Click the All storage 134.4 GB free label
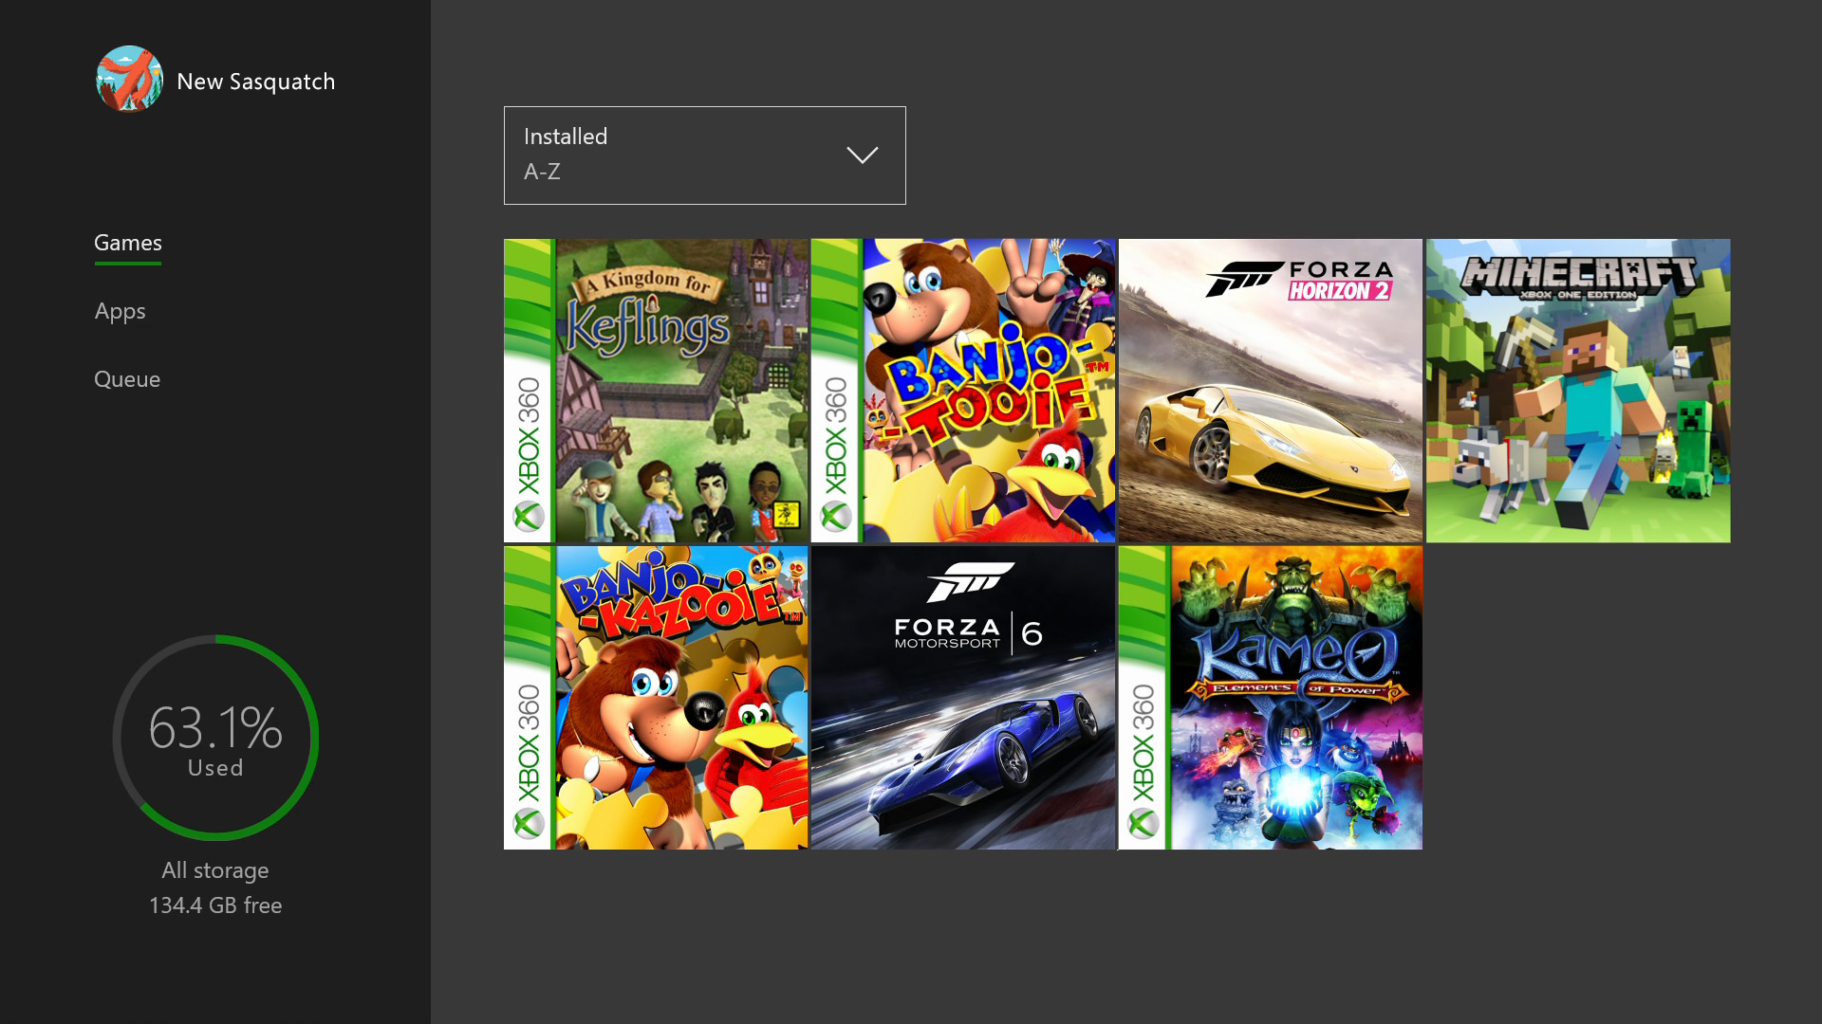The height and width of the screenshot is (1024, 1822). [x=215, y=887]
